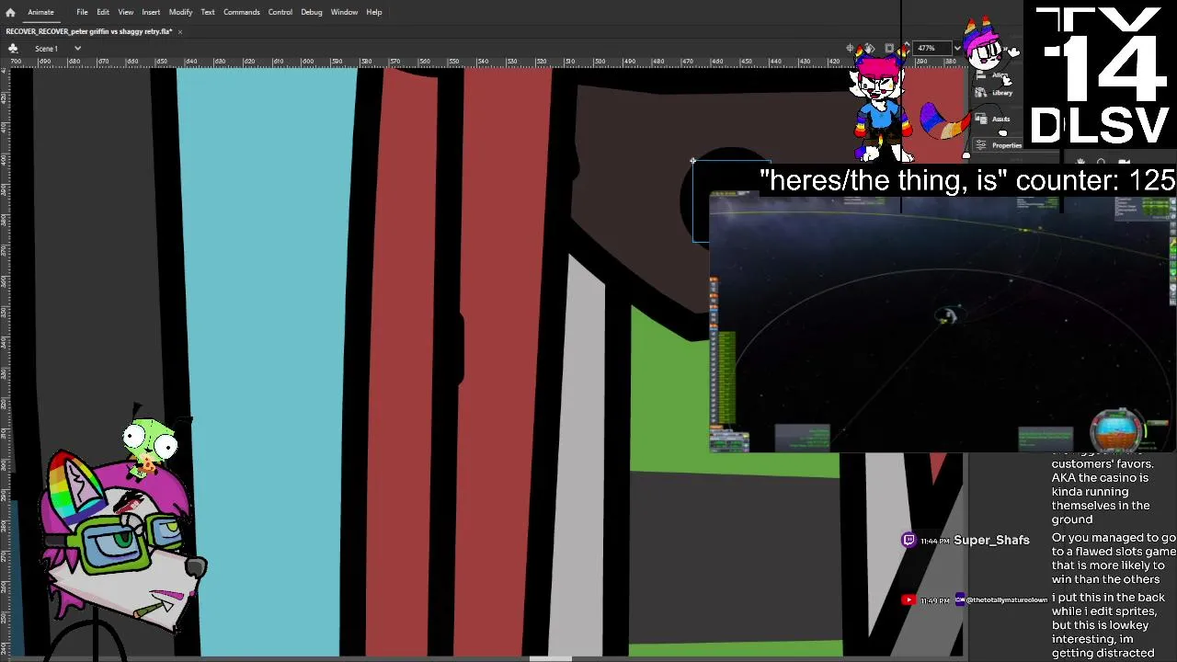Viewport: 1177px width, 662px height.
Task: Open the View menu
Action: click(126, 12)
